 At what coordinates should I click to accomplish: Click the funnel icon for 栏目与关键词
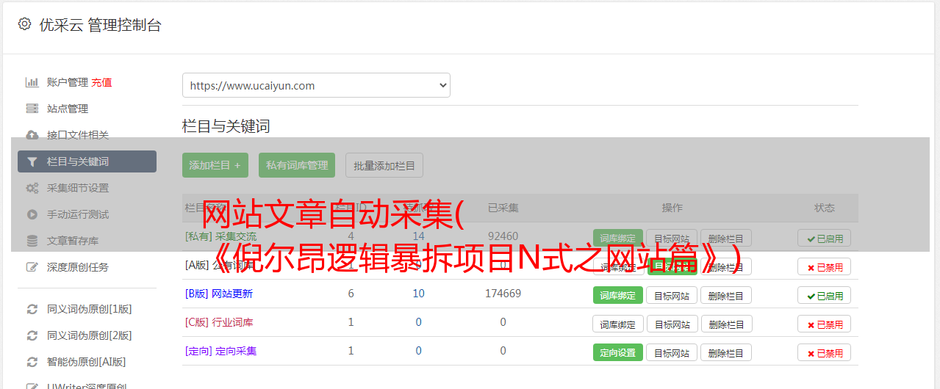pyautogui.click(x=32, y=161)
